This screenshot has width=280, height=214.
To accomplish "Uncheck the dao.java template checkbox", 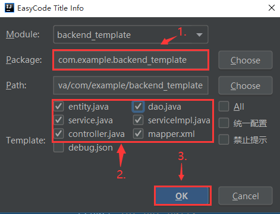I will coord(138,107).
